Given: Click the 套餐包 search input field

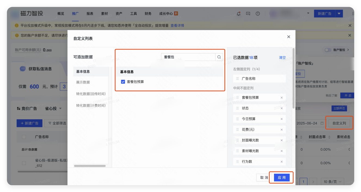Looking at the screenshot, I should coord(188,57).
